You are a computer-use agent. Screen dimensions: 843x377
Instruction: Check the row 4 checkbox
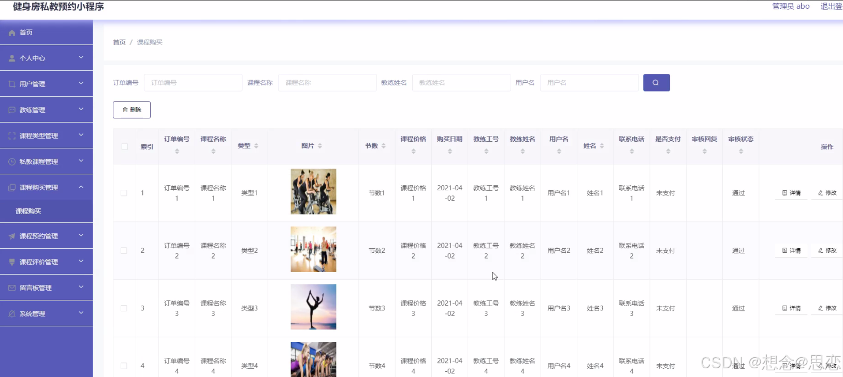pos(124,366)
